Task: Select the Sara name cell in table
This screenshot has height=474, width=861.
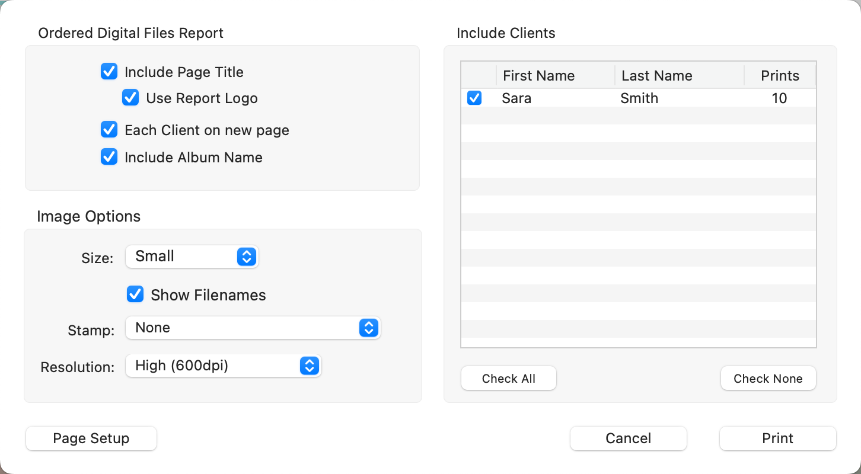Action: (x=516, y=98)
